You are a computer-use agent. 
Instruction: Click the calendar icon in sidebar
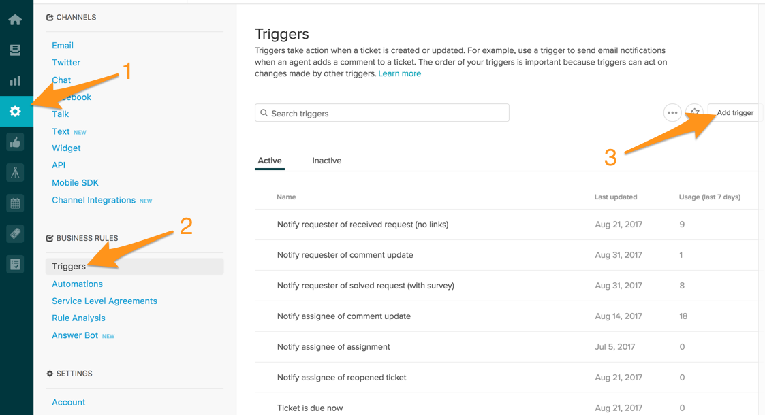pos(15,203)
